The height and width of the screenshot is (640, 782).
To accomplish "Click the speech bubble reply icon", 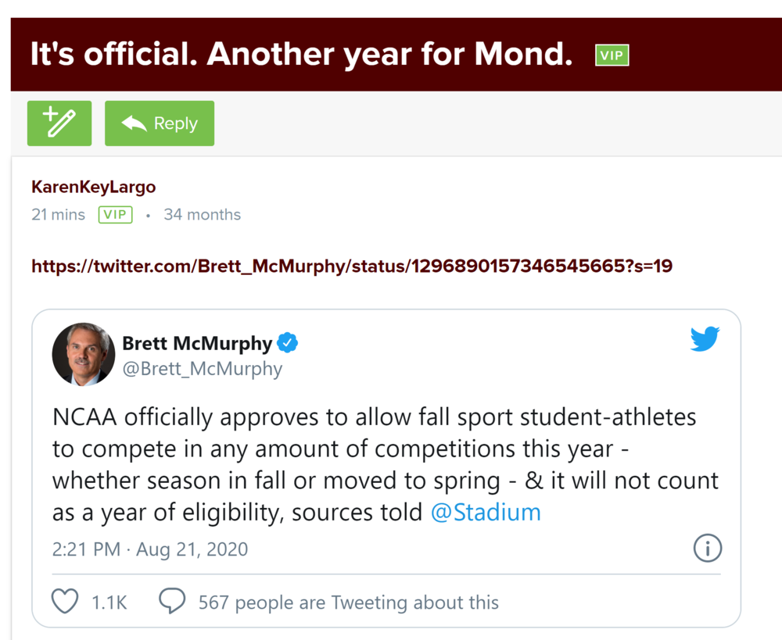I will point(172,601).
